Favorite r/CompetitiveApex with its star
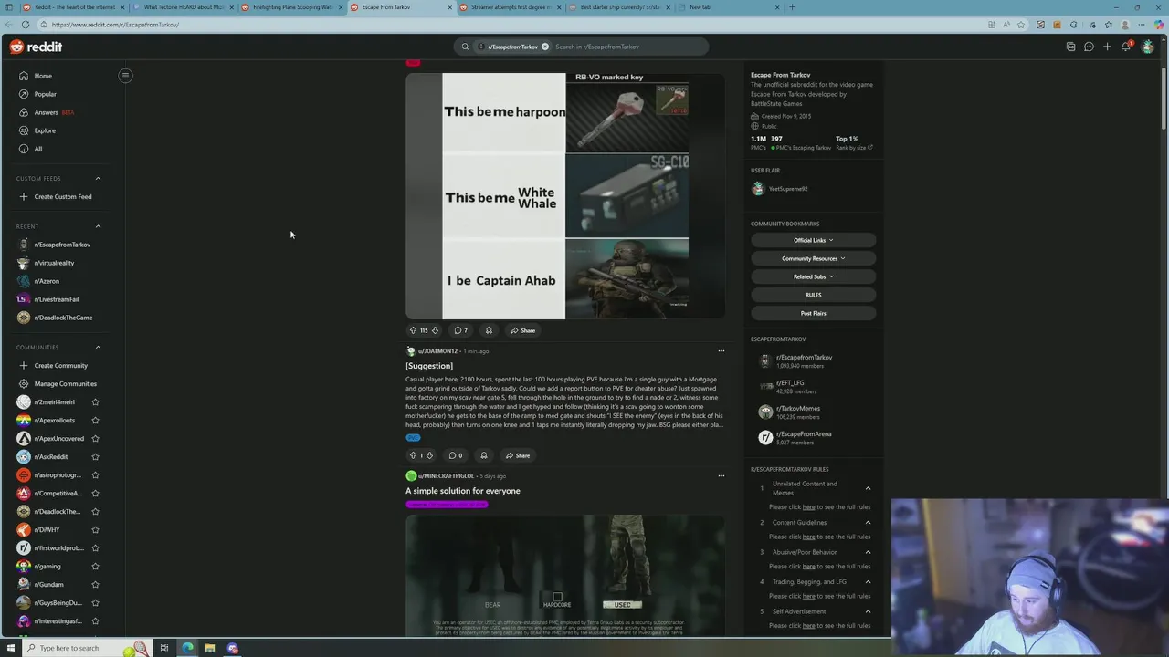The height and width of the screenshot is (657, 1169). (x=95, y=493)
